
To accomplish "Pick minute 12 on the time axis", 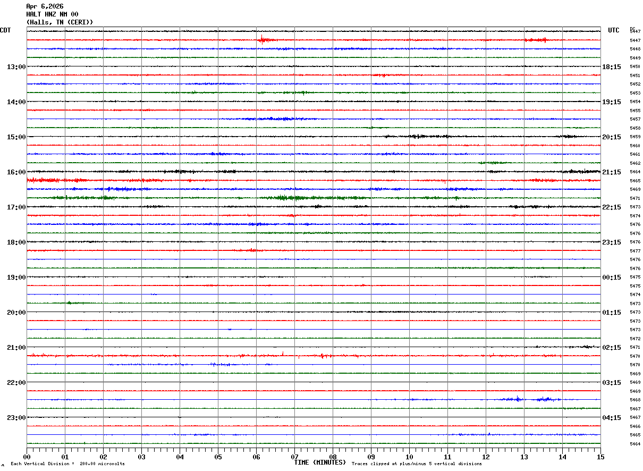I will point(486,457).
